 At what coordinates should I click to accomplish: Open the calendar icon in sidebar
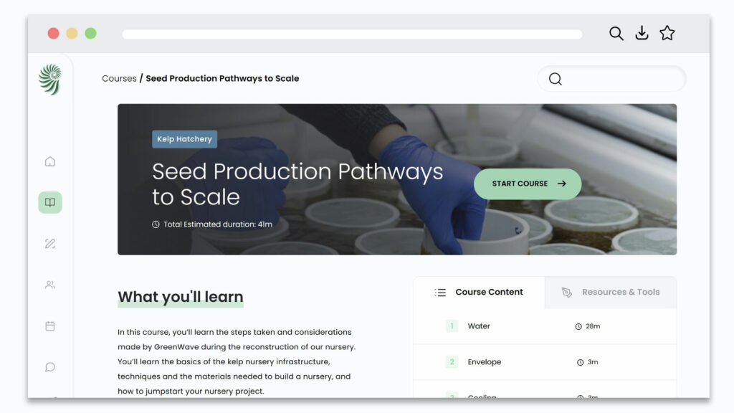pyautogui.click(x=50, y=326)
